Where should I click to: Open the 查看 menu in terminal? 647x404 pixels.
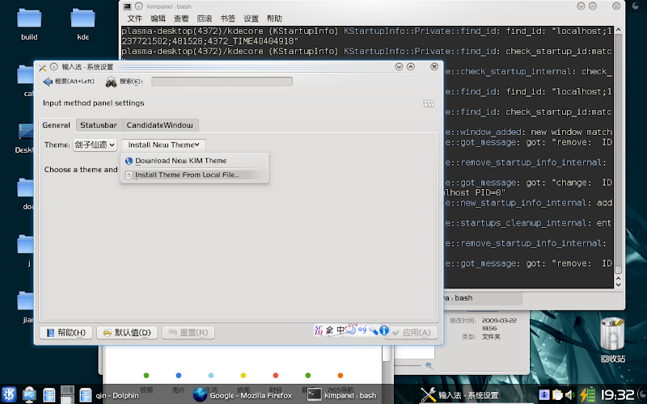click(x=181, y=19)
